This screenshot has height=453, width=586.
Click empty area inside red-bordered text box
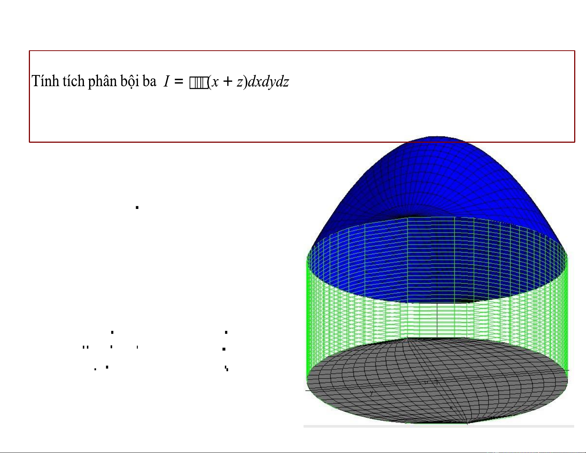tap(407, 111)
